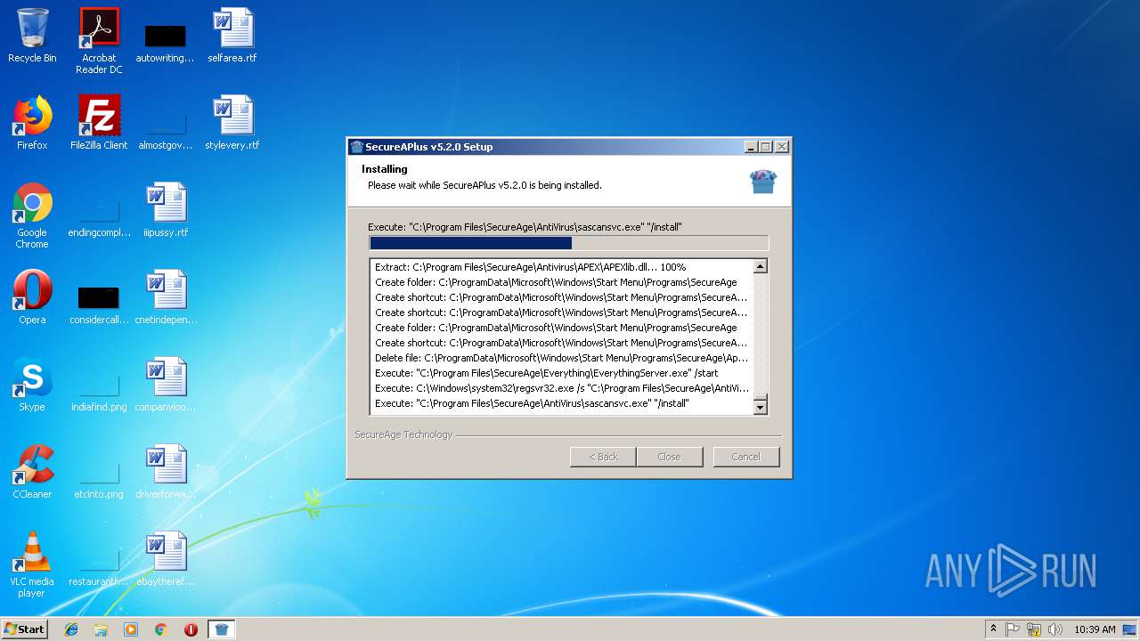Image resolution: width=1140 pixels, height=641 pixels.
Task: Click the 10:39 AM system clock
Action: tap(1095, 629)
